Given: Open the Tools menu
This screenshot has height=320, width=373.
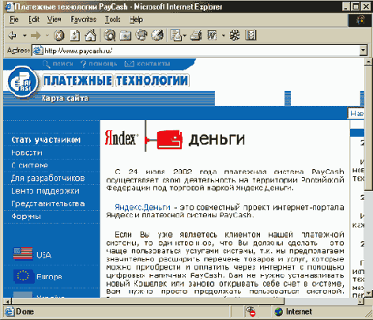Looking at the screenshot, I should [x=113, y=20].
